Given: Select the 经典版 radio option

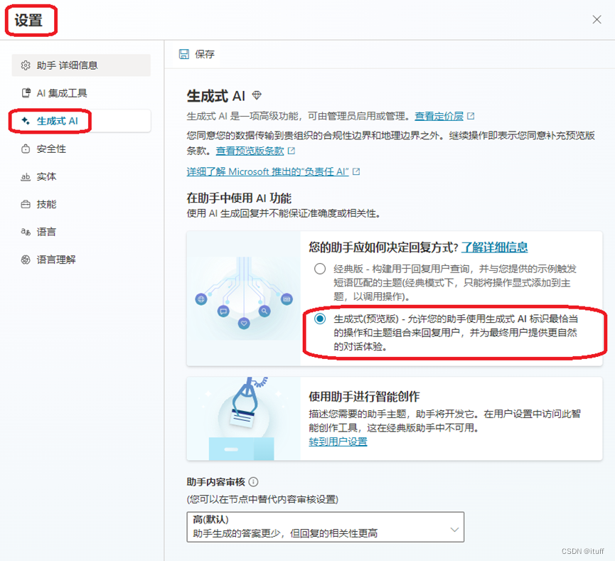Looking at the screenshot, I should (x=320, y=269).
